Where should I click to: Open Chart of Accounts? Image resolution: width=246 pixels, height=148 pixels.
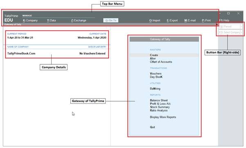(161, 62)
